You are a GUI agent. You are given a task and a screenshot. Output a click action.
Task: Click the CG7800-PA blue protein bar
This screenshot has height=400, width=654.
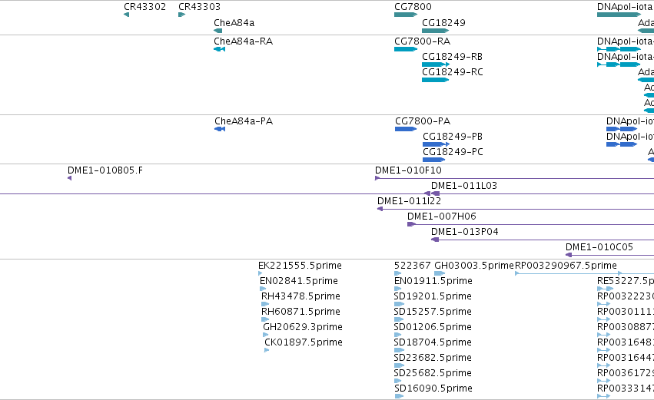pos(406,129)
